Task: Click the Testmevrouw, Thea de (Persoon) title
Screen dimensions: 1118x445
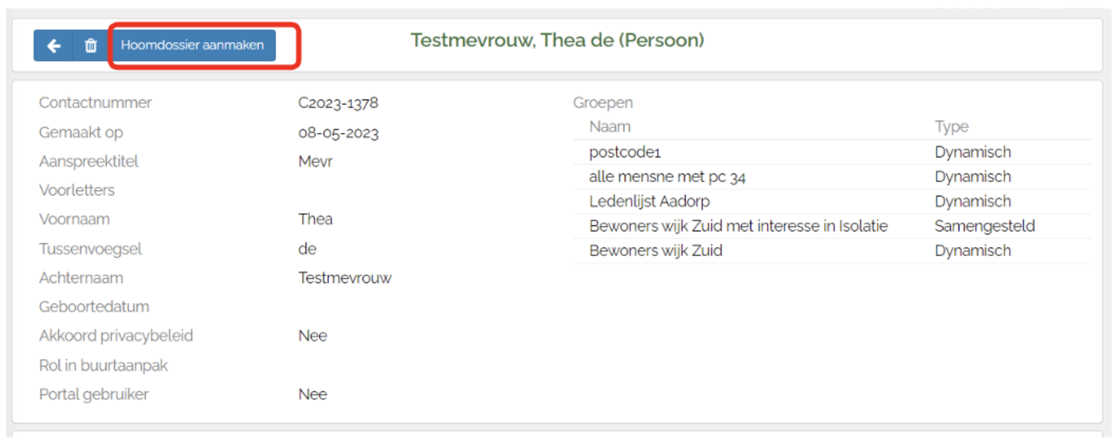Action: click(557, 40)
